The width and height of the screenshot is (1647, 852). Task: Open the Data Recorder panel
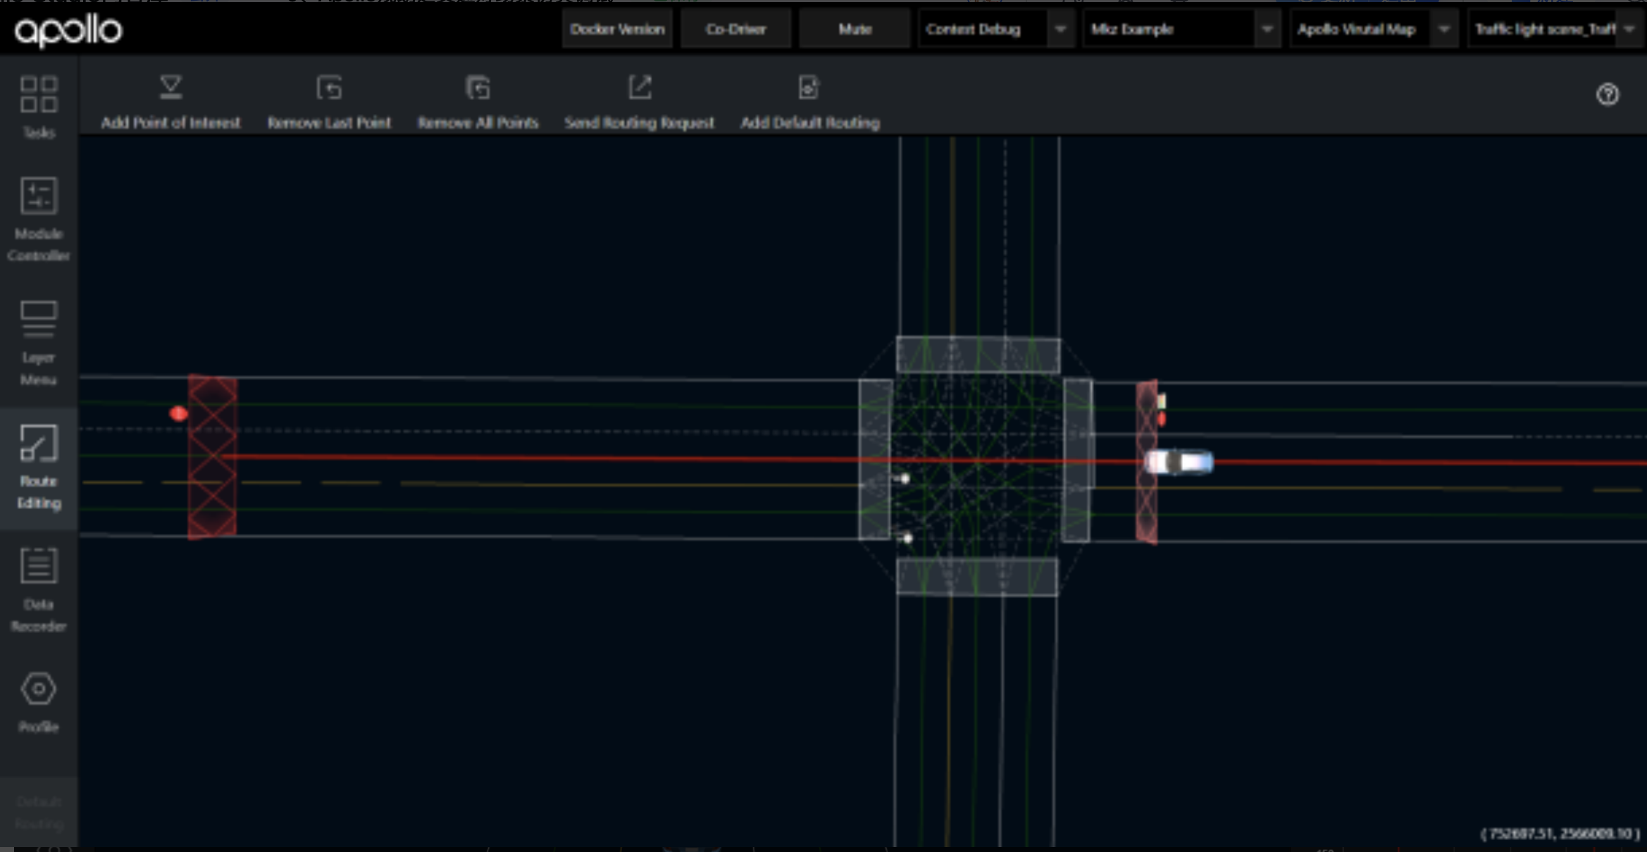[39, 567]
